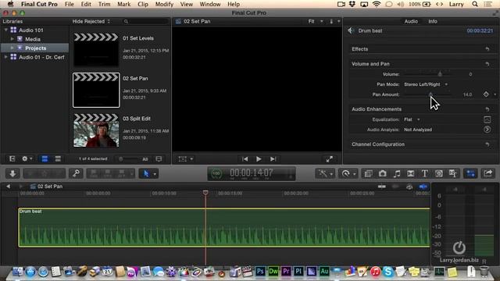This screenshot has height=281, width=500.
Task: Toggle skimming in timeline header
Action: (x=382, y=187)
